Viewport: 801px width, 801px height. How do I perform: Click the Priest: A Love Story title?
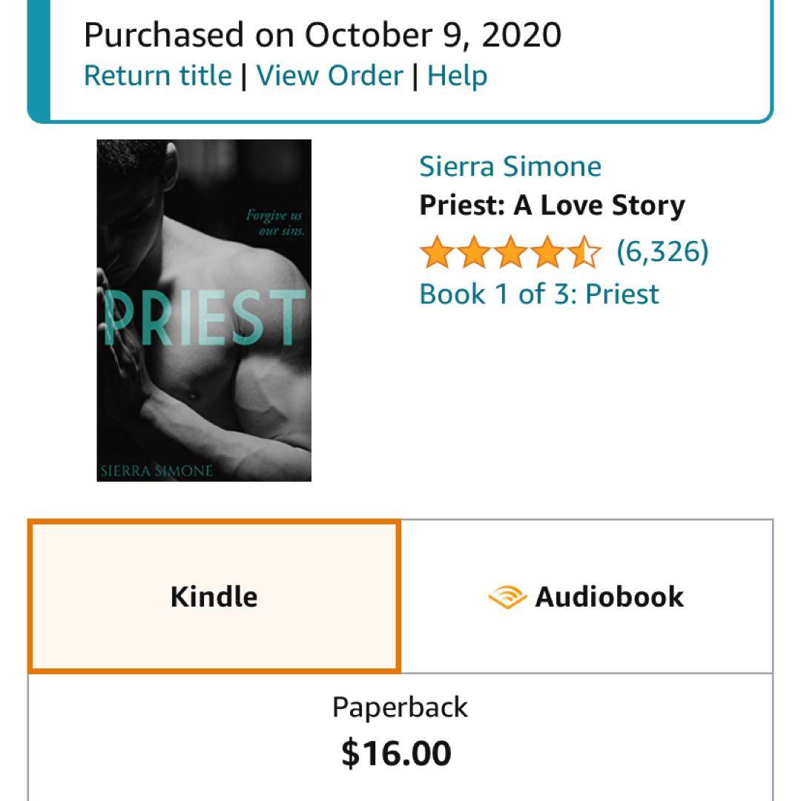(x=552, y=205)
